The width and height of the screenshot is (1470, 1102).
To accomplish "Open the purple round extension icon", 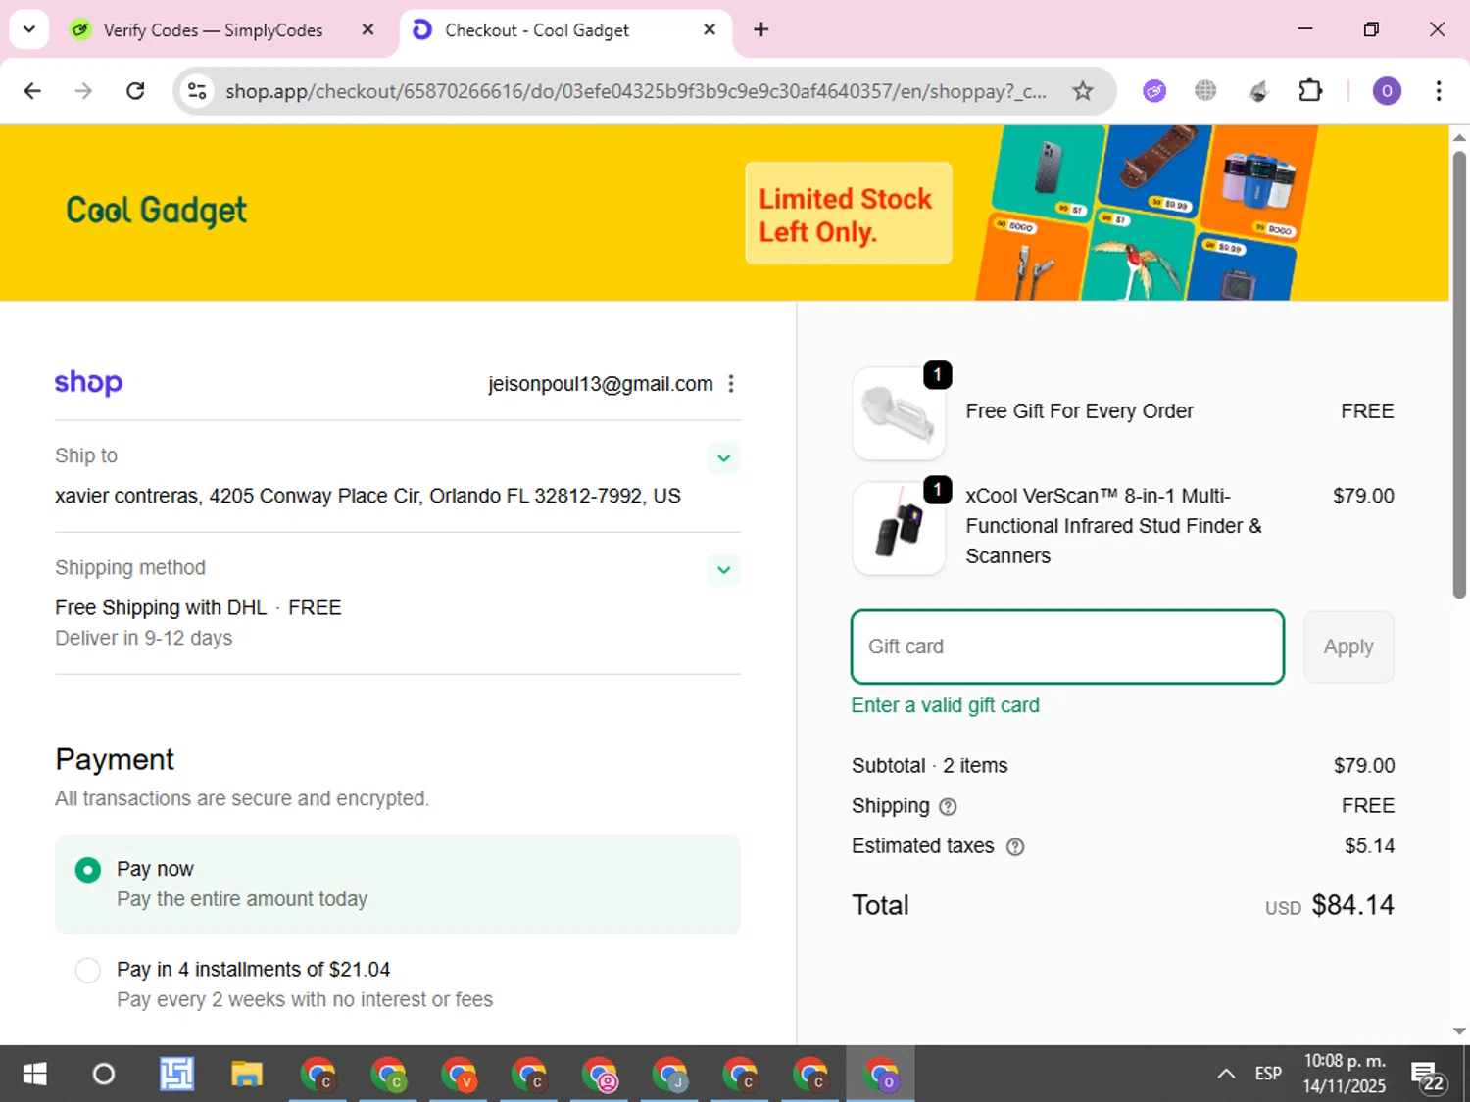I will coord(1154,91).
